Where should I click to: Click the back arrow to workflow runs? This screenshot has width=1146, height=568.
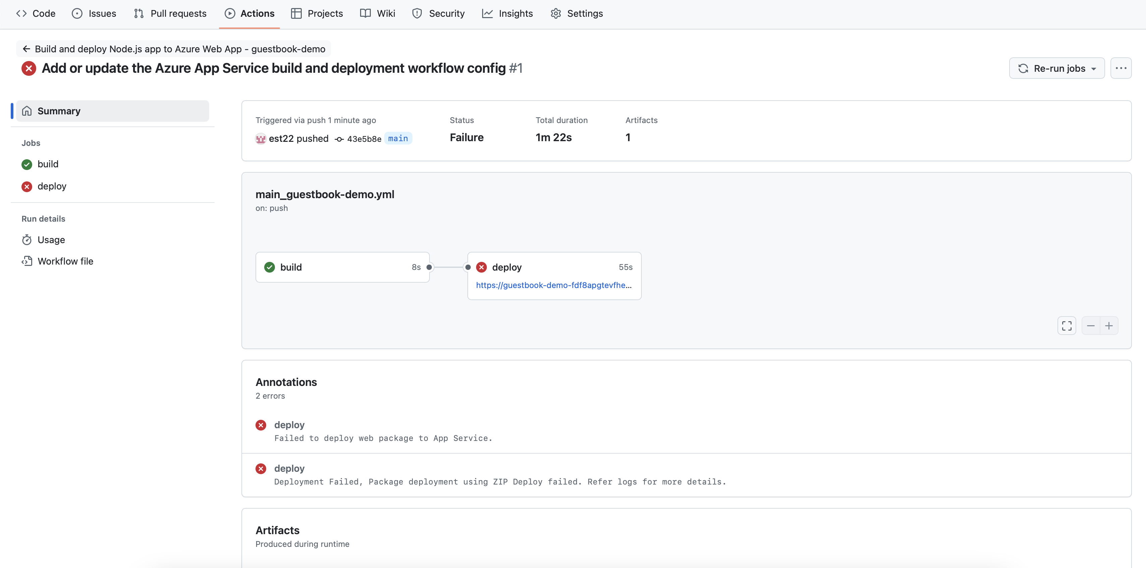coord(26,49)
